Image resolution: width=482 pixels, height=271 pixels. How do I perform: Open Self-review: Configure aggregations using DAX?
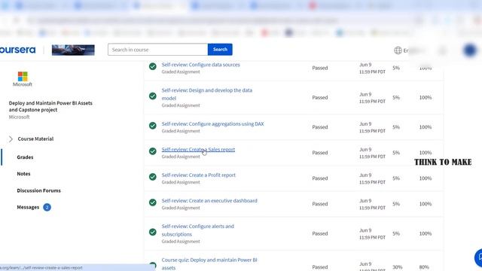pos(212,123)
